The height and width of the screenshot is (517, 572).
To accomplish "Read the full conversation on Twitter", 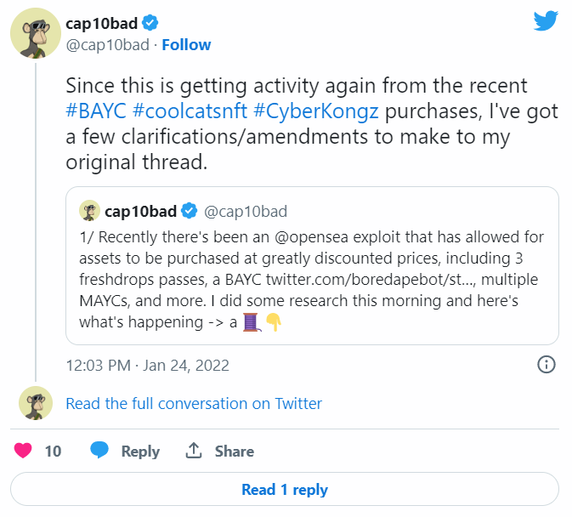I will click(x=194, y=403).
